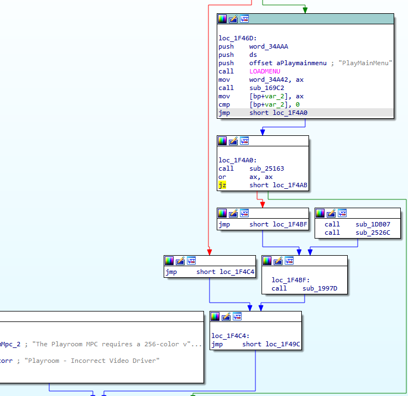Click 'cmp [bp+var_2], 0' instruction
The image size is (408, 396).
pos(259,104)
